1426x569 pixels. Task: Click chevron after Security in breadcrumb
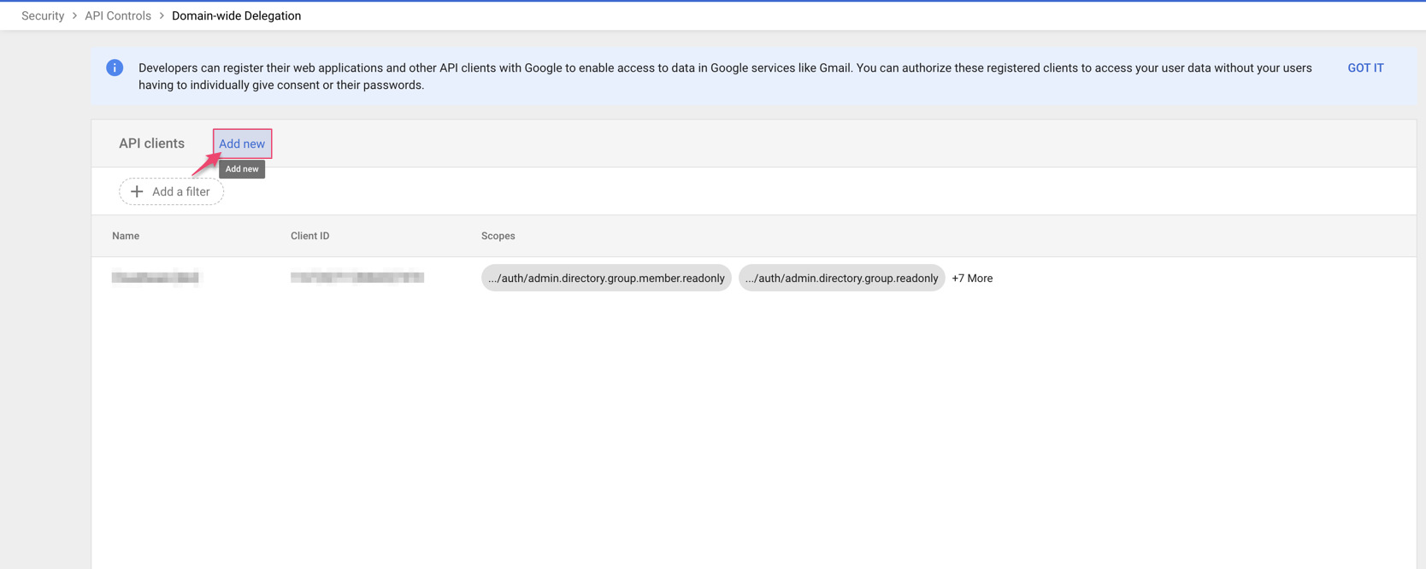(74, 16)
